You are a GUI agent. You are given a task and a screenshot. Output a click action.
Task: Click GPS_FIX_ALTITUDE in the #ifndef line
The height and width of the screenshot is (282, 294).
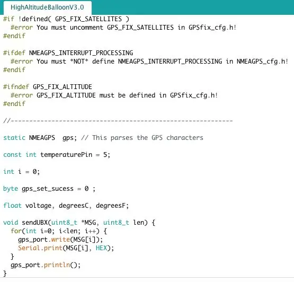tap(63, 87)
